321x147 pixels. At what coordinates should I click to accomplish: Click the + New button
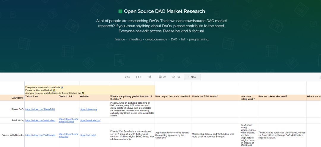[192, 77]
